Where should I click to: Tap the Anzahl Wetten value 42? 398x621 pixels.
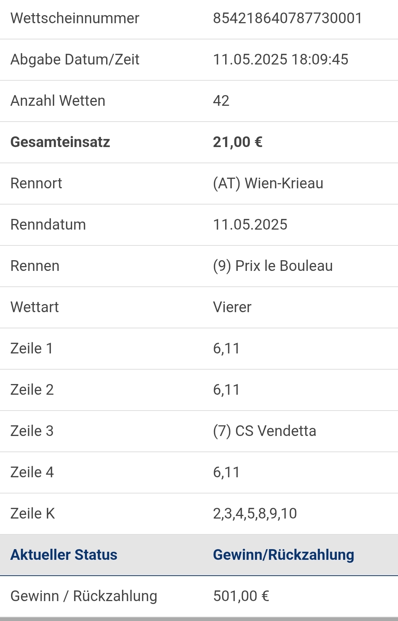pos(221,101)
